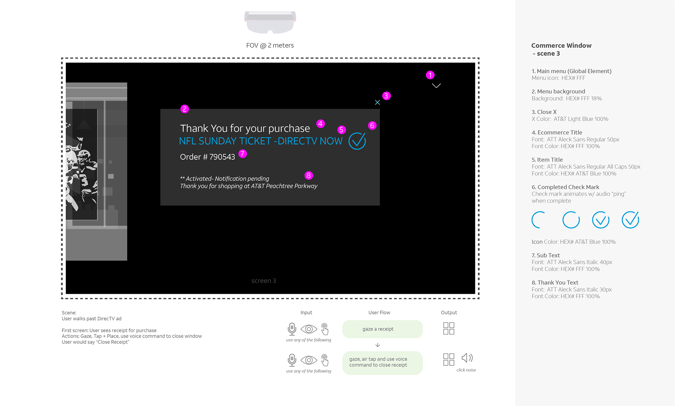
Task: Click '3. Close X' spec heading
Action: pyautogui.click(x=544, y=112)
